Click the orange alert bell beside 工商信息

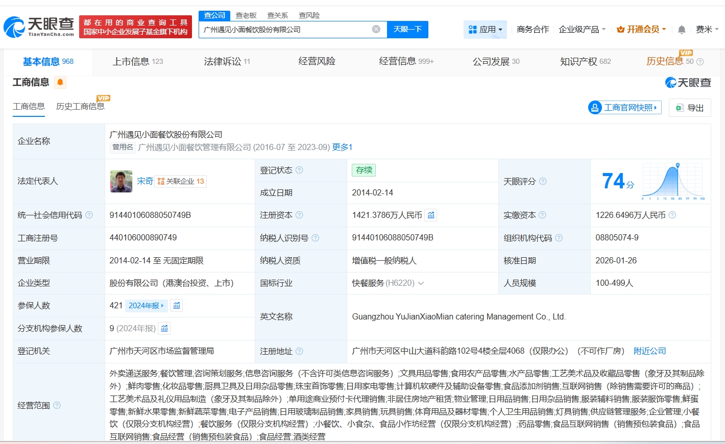(60, 82)
